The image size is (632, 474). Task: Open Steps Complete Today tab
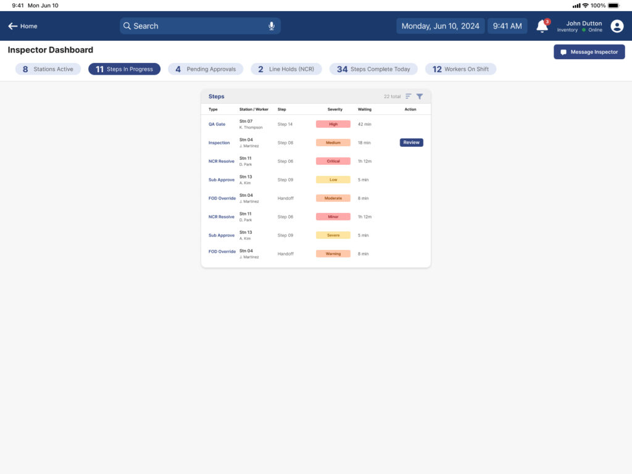[x=373, y=69]
